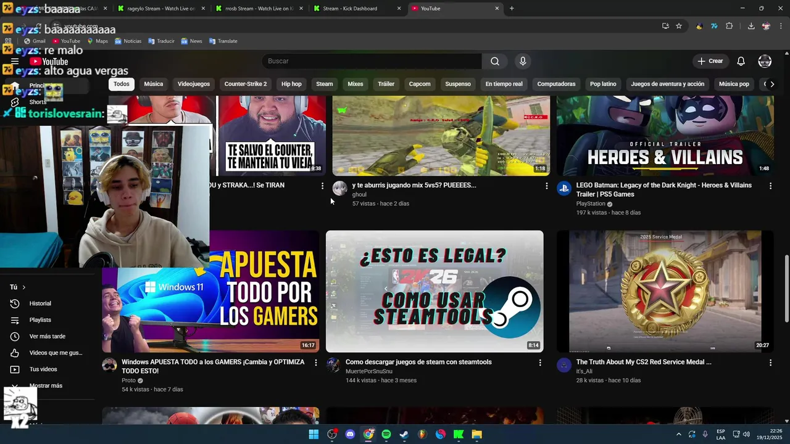Open the Windows Start menu
The height and width of the screenshot is (444, 790).
click(x=314, y=434)
